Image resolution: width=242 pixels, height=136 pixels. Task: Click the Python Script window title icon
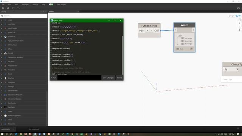[x=52, y=20]
